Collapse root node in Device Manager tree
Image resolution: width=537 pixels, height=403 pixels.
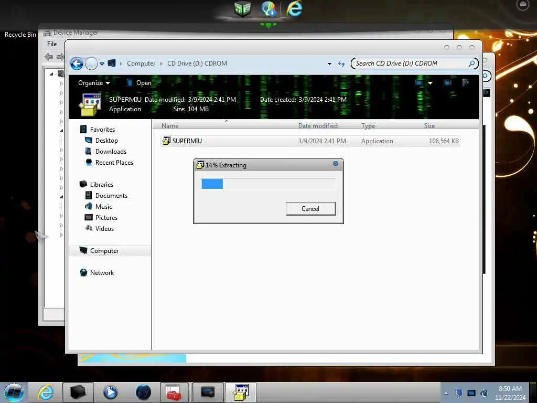coord(51,74)
